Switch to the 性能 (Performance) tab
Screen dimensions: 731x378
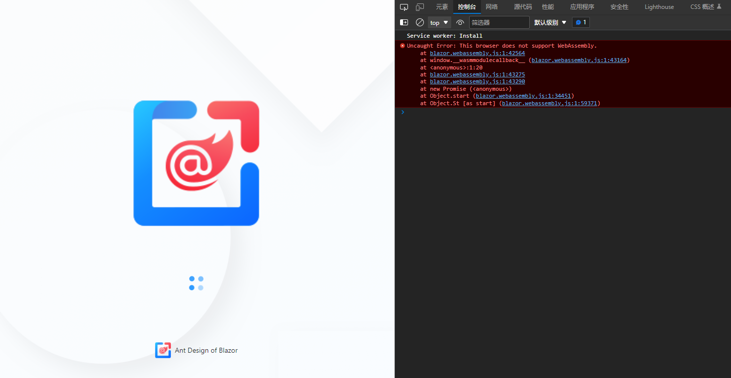click(x=548, y=7)
